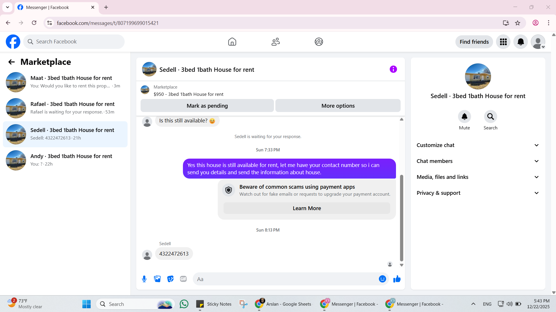Bookmark this page with star icon
The width and height of the screenshot is (556, 312).
pyautogui.click(x=517, y=23)
